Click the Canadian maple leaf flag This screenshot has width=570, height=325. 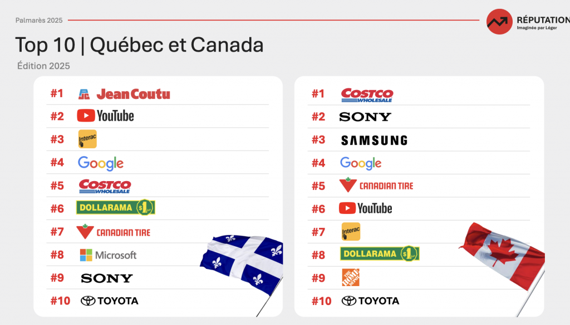tap(504, 253)
